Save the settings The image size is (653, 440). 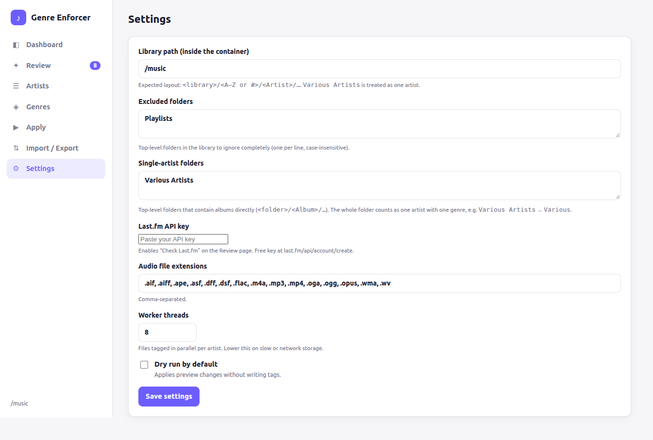tap(169, 396)
